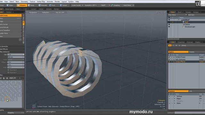Open the Action Center dropdown
Screen dimensions: 205x115
click(x=77, y=5)
